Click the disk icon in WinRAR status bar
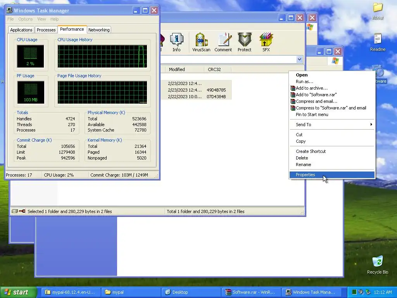Screen dimensions: 397x298 (15, 211)
